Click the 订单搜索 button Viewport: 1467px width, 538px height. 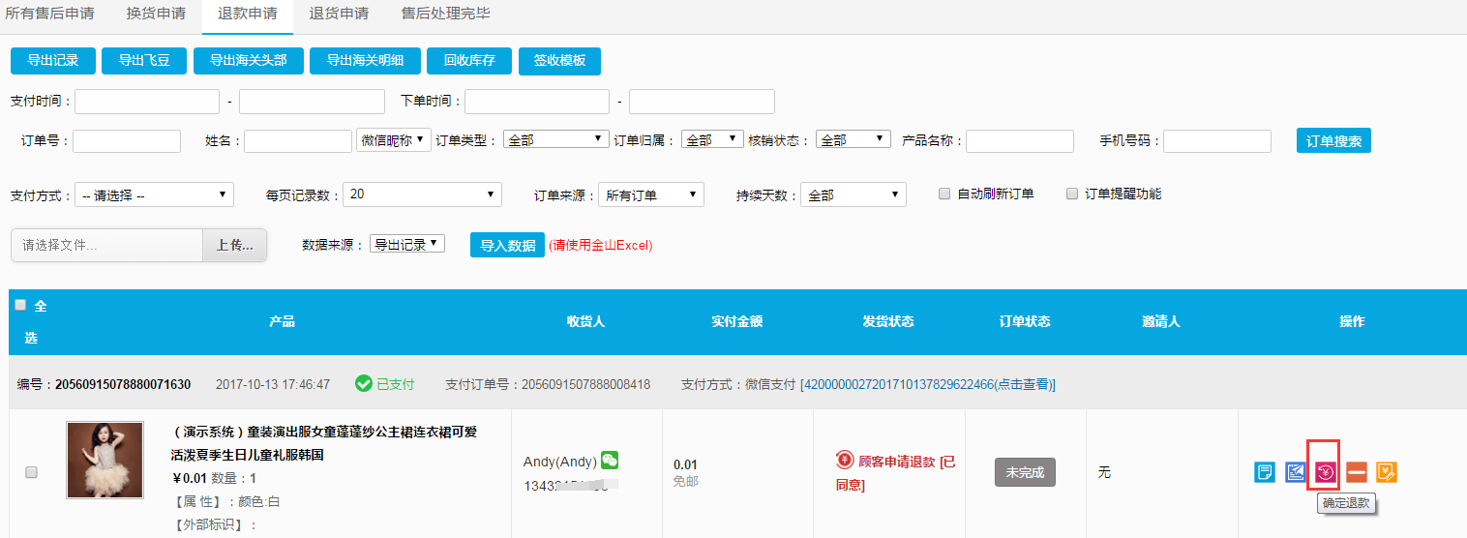coord(1333,141)
